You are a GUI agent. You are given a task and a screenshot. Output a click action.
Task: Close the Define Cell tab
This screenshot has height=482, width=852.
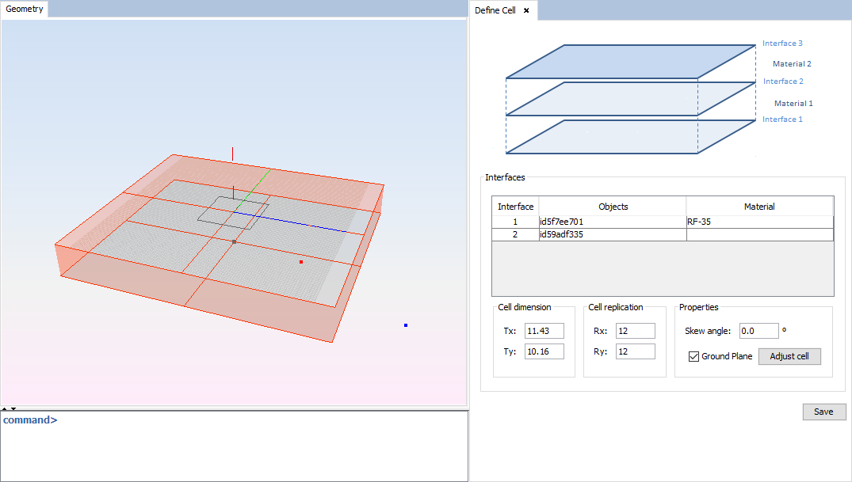[x=526, y=10]
